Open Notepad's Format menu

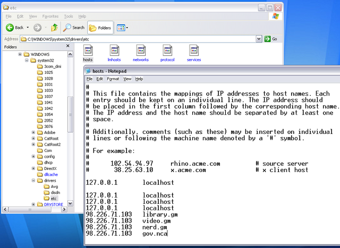pyautogui.click(x=113, y=79)
